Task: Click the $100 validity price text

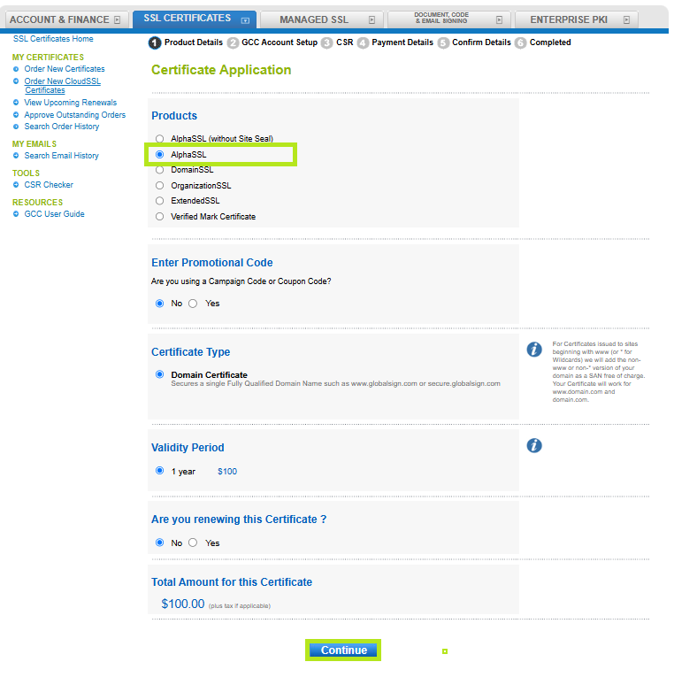Action: coord(227,472)
